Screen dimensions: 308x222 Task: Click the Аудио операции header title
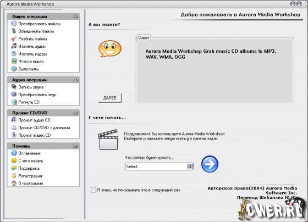tap(29, 80)
